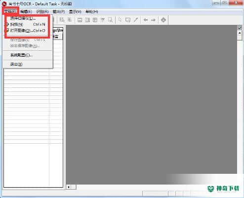Click the horizontal scrollbar left arrow
Screen dimensions: 244x198
tap(69, 187)
